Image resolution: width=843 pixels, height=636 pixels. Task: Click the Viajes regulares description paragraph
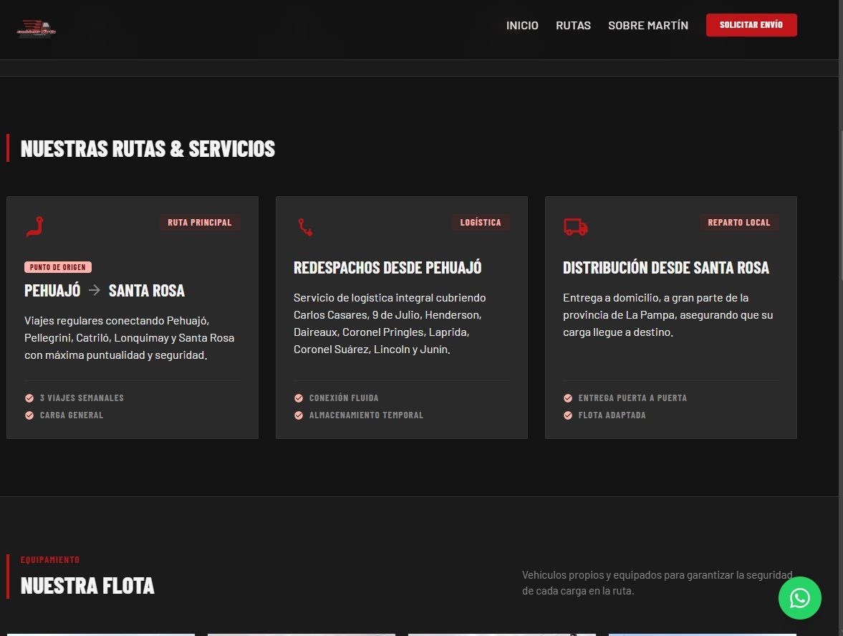pos(129,337)
